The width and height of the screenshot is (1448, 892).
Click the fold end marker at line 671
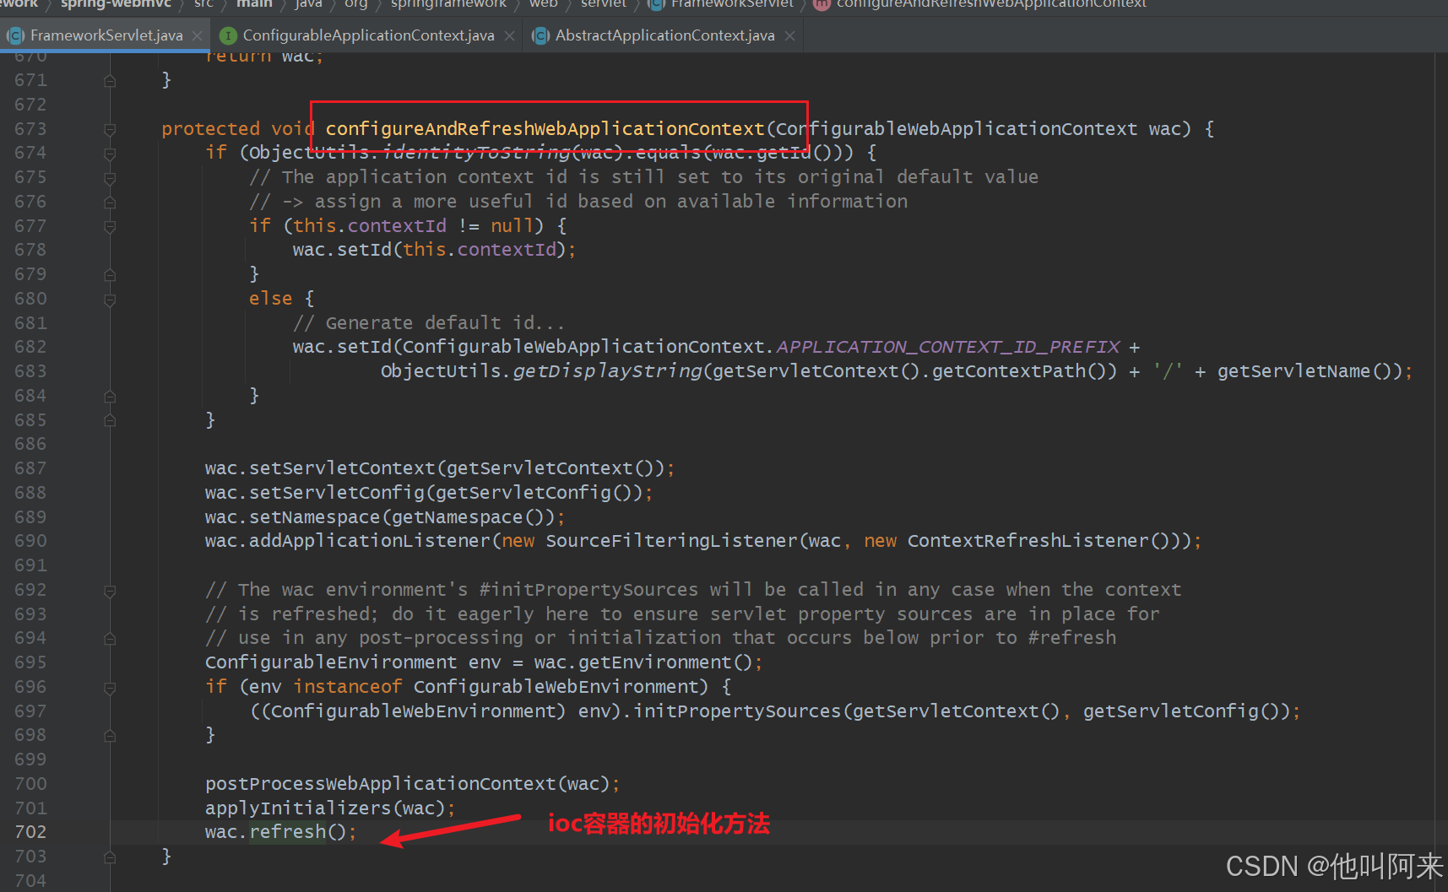coord(110,81)
